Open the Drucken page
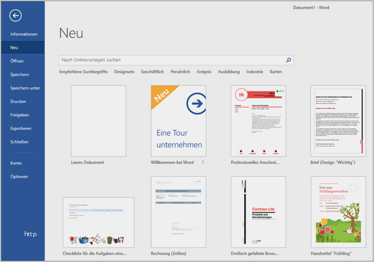The width and height of the screenshot is (374, 262). [x=18, y=101]
